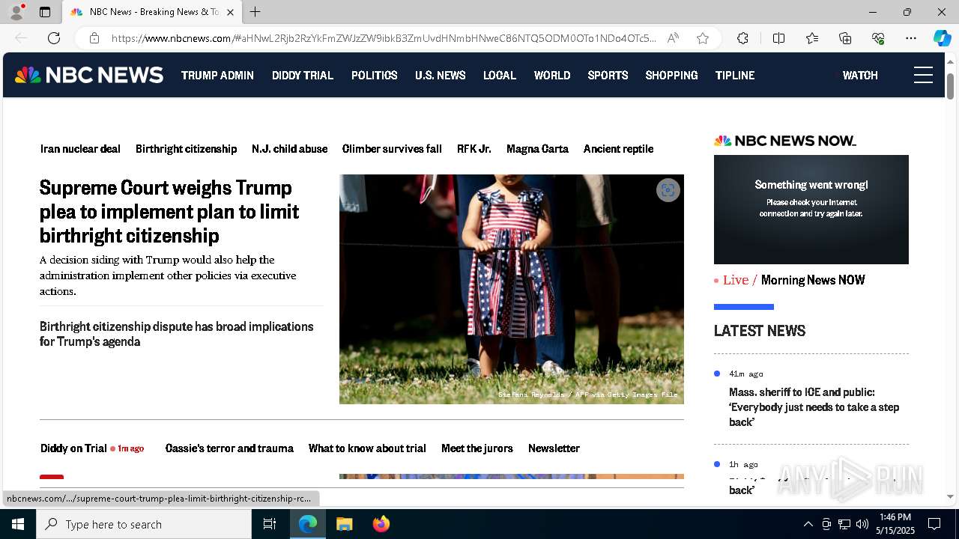Click the WATCH button
Screen dimensions: 959x539
click(x=860, y=75)
